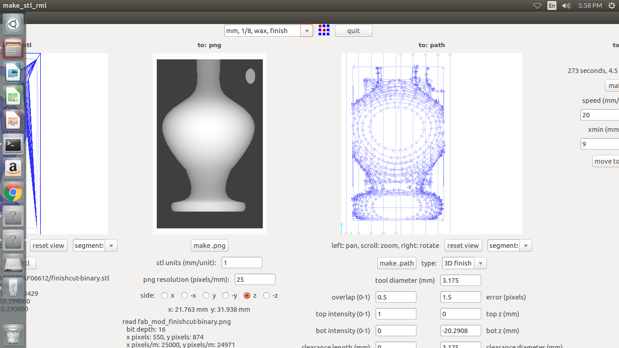Click the error (pixels) field

click(461, 297)
